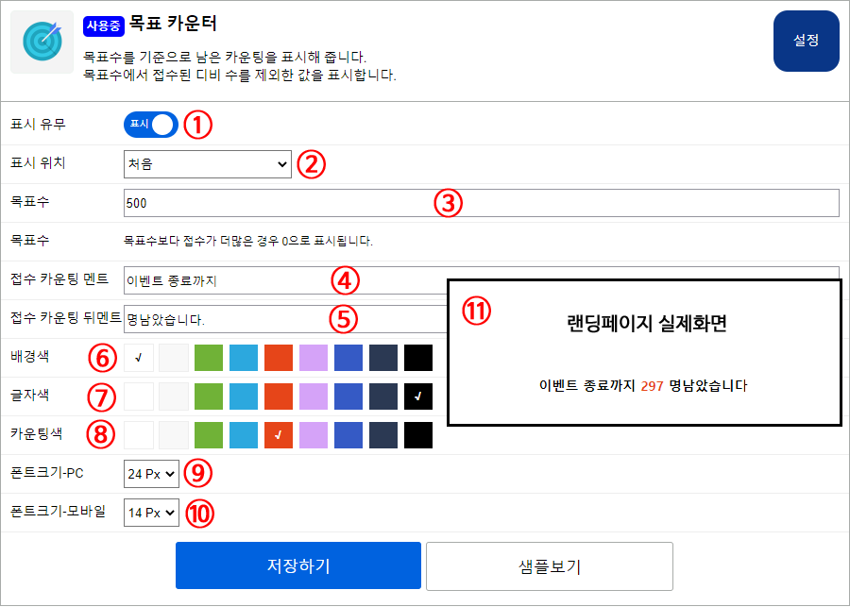Select the green swatch in 배경색 row
The width and height of the screenshot is (850, 607).
point(208,358)
